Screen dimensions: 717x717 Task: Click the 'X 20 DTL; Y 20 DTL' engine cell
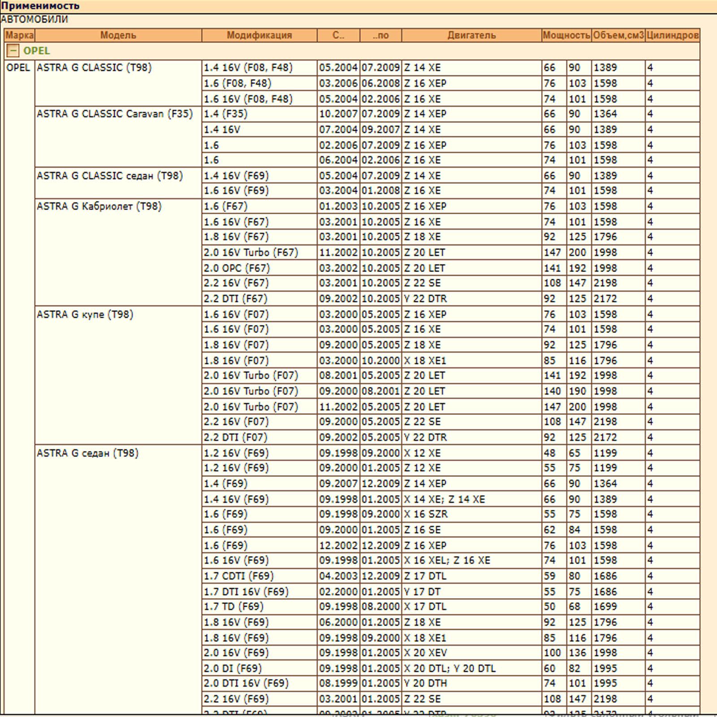449,668
